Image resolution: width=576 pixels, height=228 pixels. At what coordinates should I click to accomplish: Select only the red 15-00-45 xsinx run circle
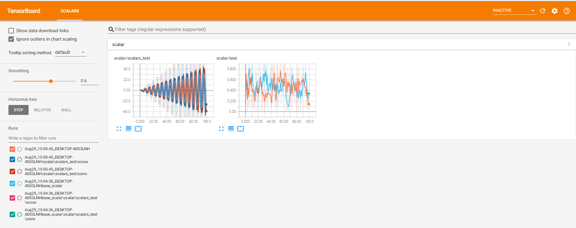(x=20, y=171)
